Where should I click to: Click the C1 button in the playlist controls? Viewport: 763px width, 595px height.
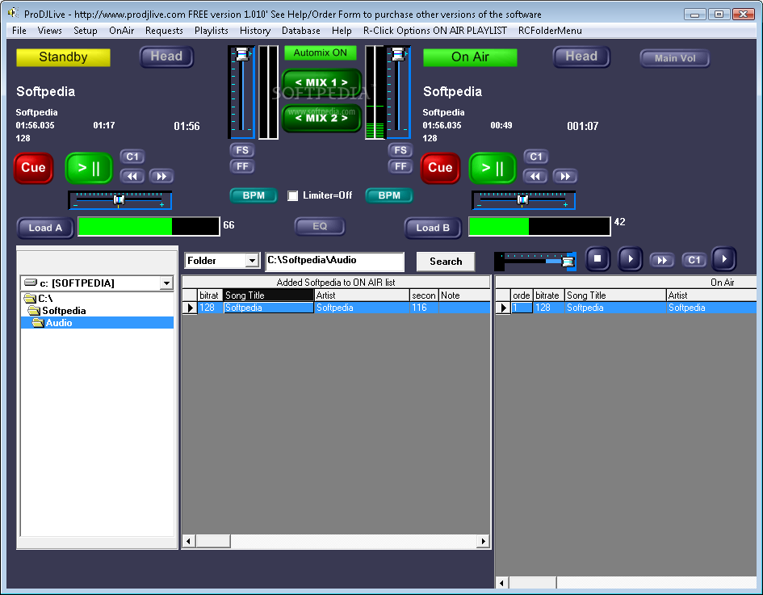point(694,260)
